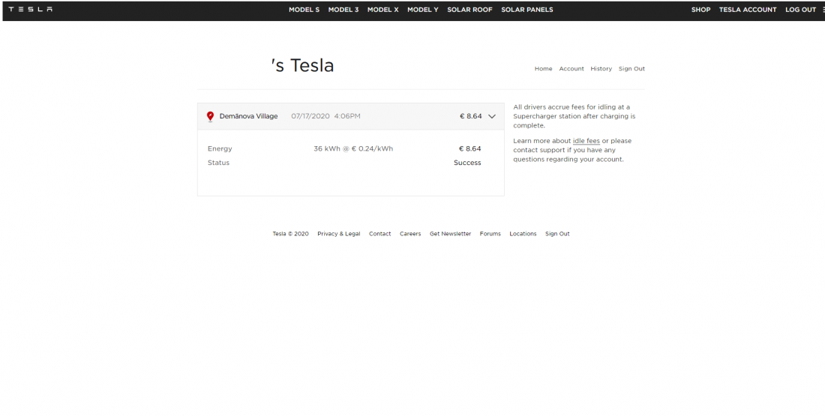The width and height of the screenshot is (825, 416).
Task: Open Model 3 page
Action: (343, 10)
